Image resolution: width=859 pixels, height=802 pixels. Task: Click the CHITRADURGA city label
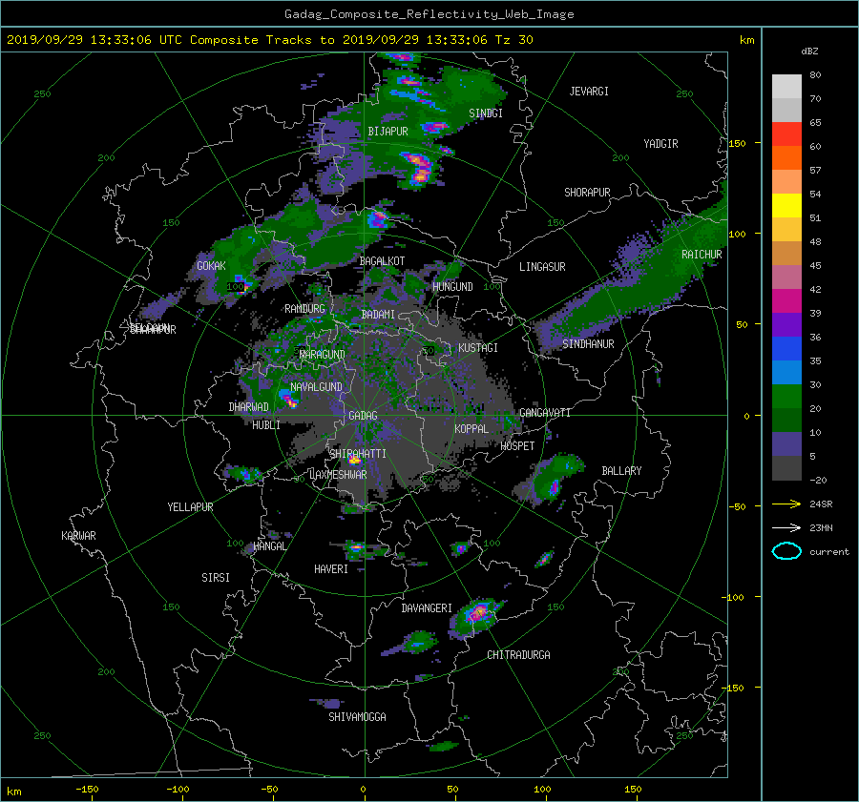pyautogui.click(x=518, y=655)
